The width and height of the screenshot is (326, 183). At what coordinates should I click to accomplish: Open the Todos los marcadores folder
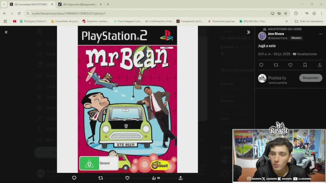tap(309, 21)
